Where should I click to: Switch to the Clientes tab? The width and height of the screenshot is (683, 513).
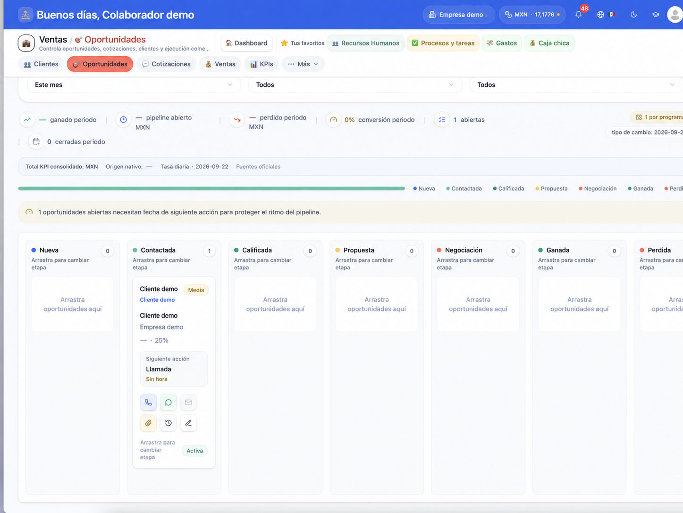pos(41,64)
